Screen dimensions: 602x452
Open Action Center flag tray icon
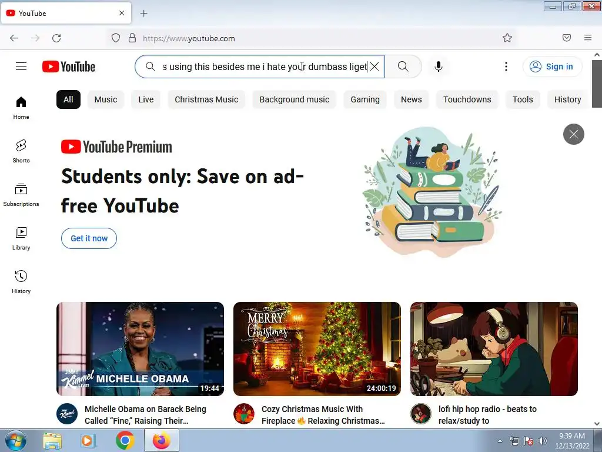529,441
